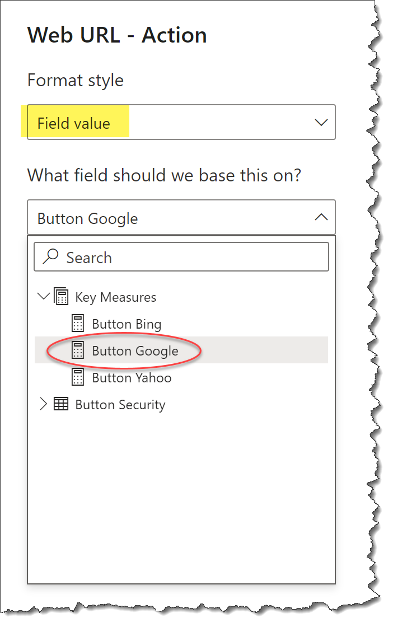Screen dimensions: 393x627
Task: Select the Button Security table label
Action: pyautogui.click(x=120, y=405)
